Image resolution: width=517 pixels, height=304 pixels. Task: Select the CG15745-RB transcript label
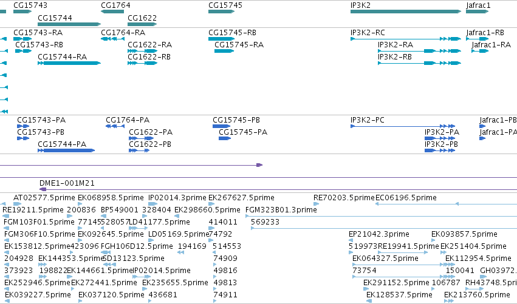pyautogui.click(x=232, y=33)
